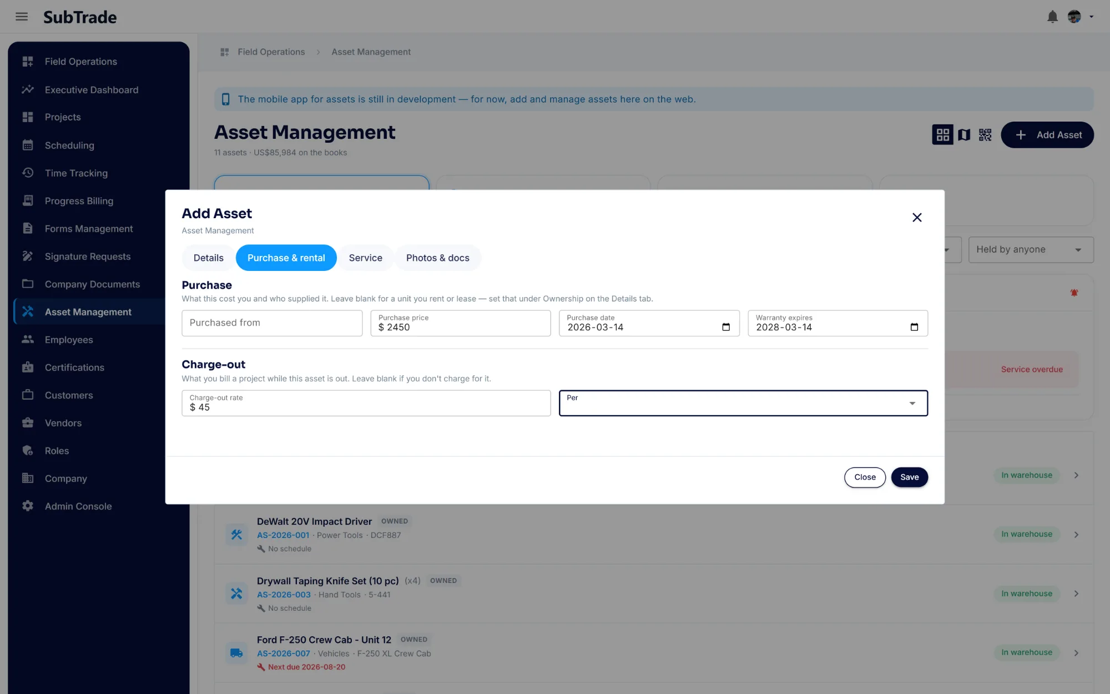Click the red alert icon
This screenshot has width=1110, height=694.
click(x=1074, y=293)
